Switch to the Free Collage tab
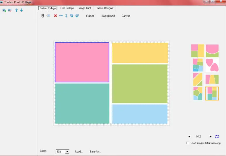The height and width of the screenshot is (156, 226). coord(67,8)
